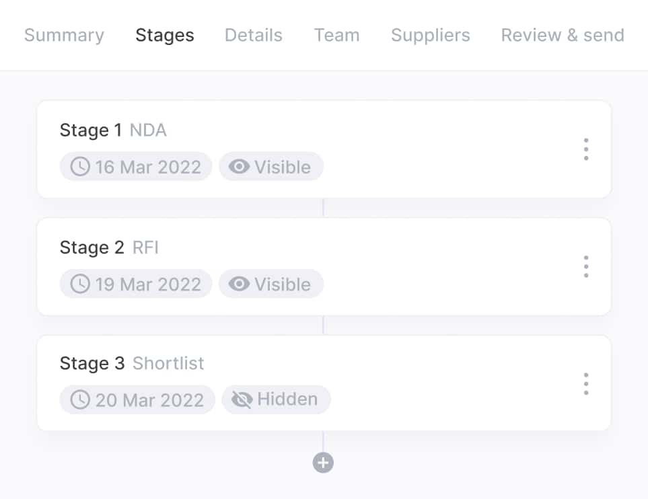This screenshot has width=648, height=499.
Task: Toggle visibility of the Shortlist stage
Action: [276, 399]
